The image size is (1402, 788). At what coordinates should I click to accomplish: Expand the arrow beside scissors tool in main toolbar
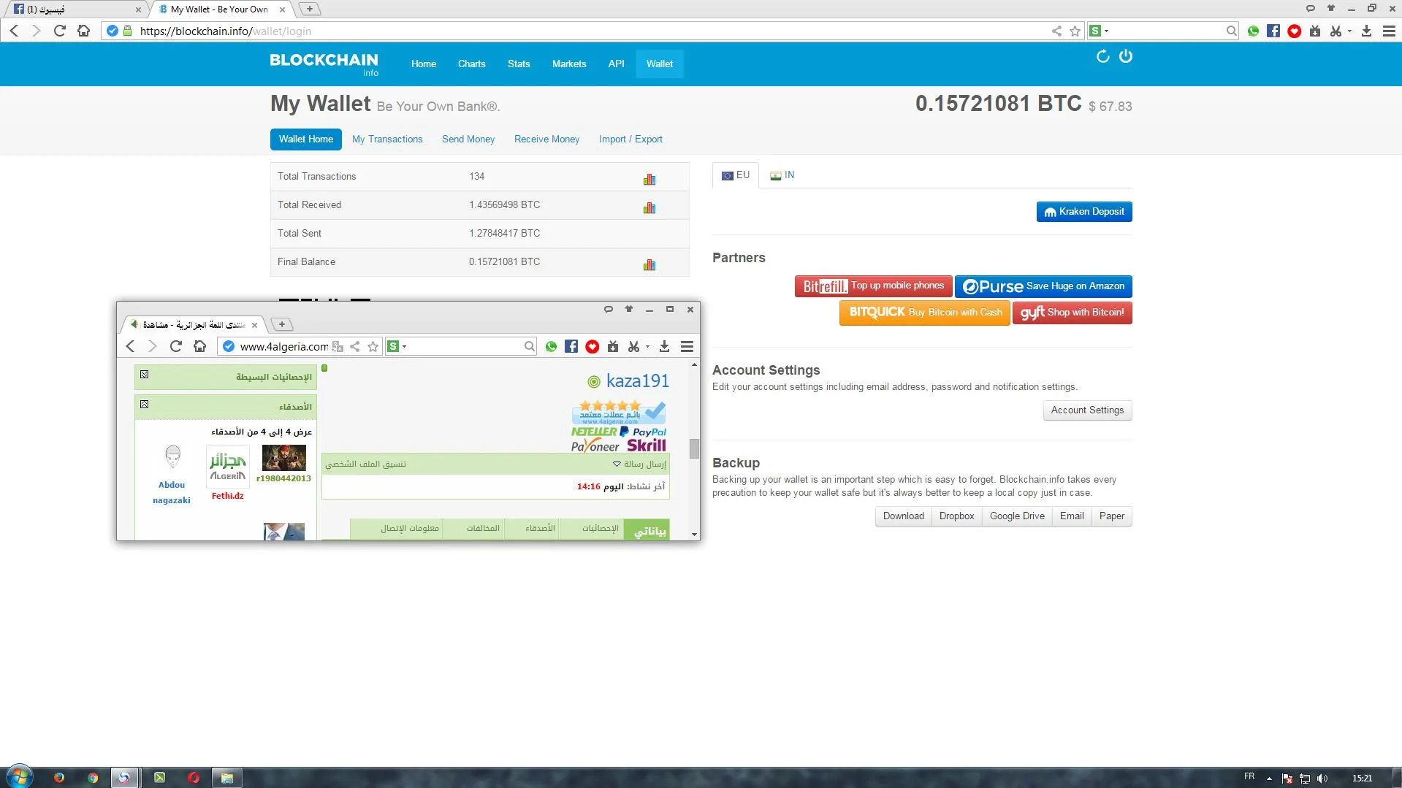click(x=1349, y=31)
